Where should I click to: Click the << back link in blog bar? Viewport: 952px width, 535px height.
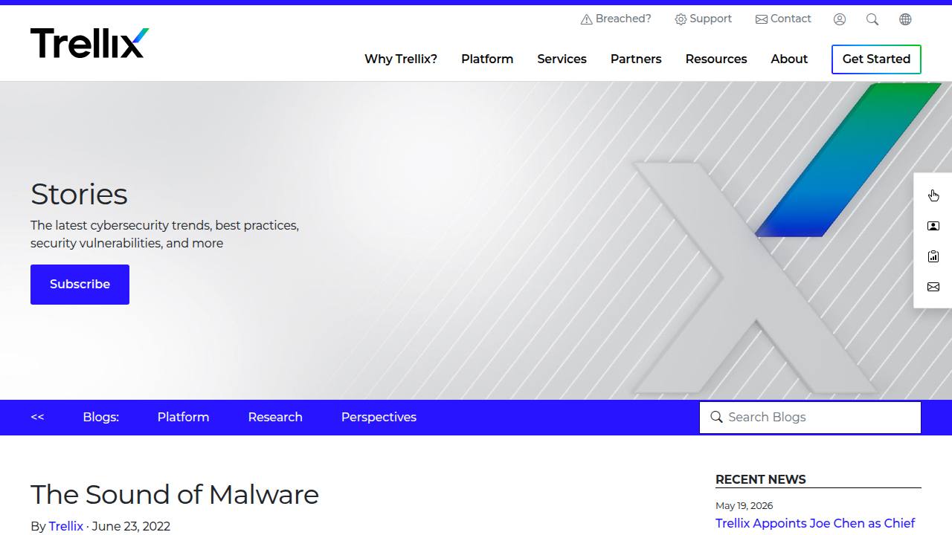[37, 417]
